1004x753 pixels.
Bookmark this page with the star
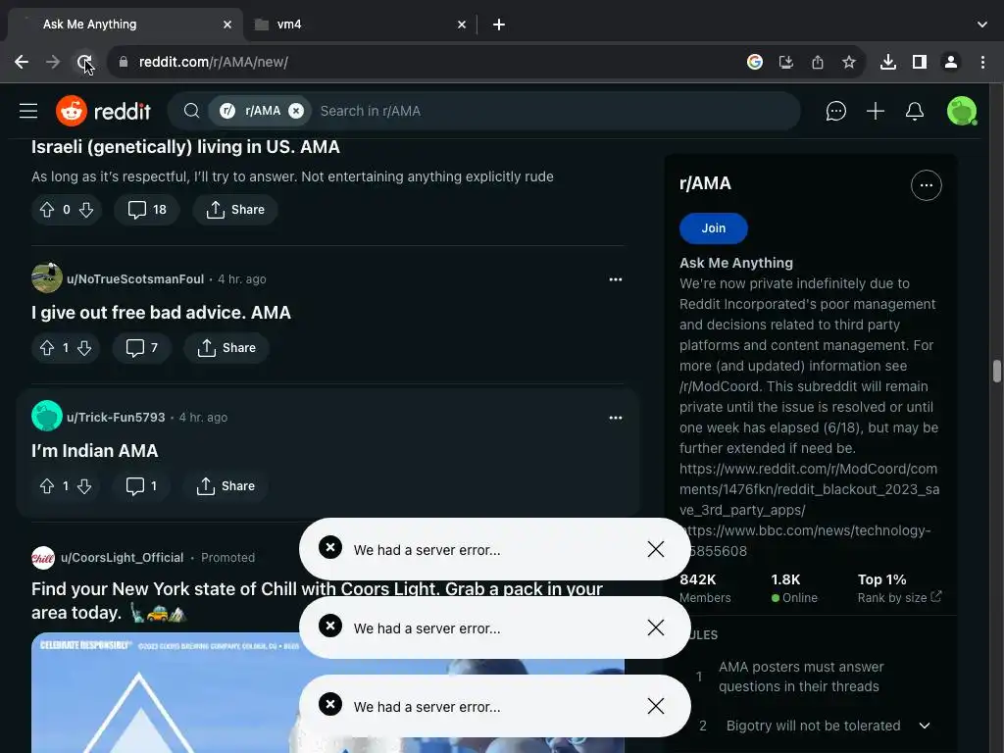pyautogui.click(x=849, y=62)
